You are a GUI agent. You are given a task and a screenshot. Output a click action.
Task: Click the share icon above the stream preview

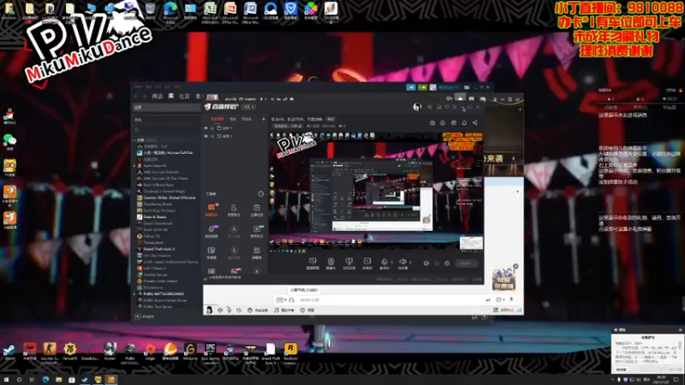[475, 122]
